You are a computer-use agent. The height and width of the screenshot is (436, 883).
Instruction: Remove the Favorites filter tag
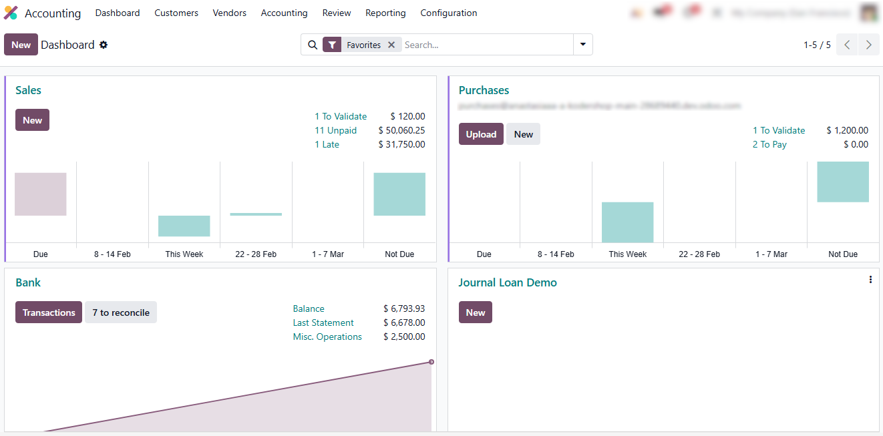[x=391, y=45]
